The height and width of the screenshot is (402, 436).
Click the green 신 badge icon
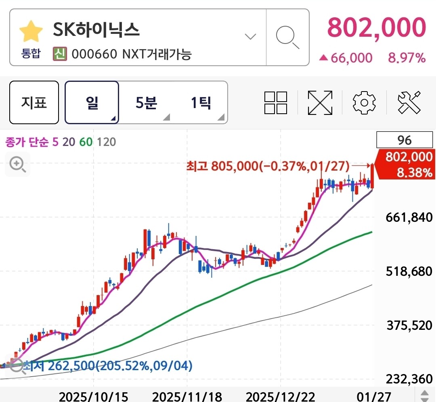pyautogui.click(x=60, y=54)
